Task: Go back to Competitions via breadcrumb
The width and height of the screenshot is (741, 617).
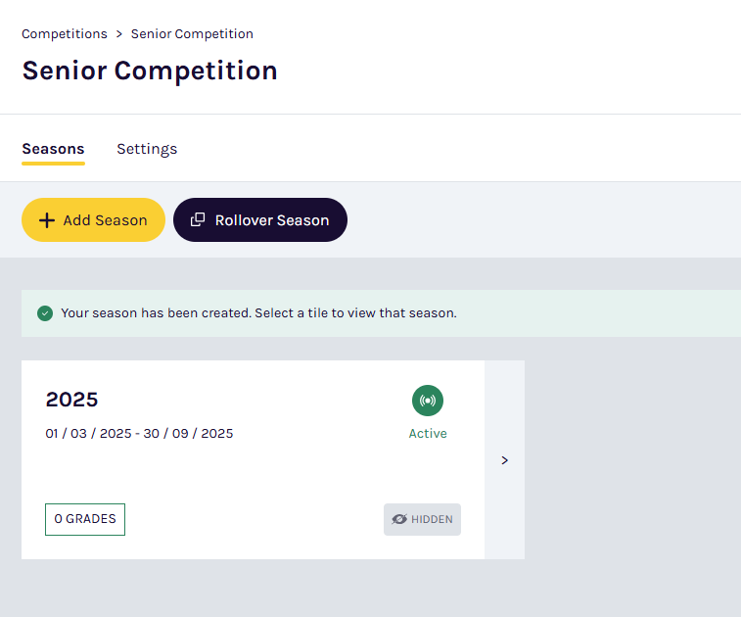Action: pyautogui.click(x=65, y=34)
